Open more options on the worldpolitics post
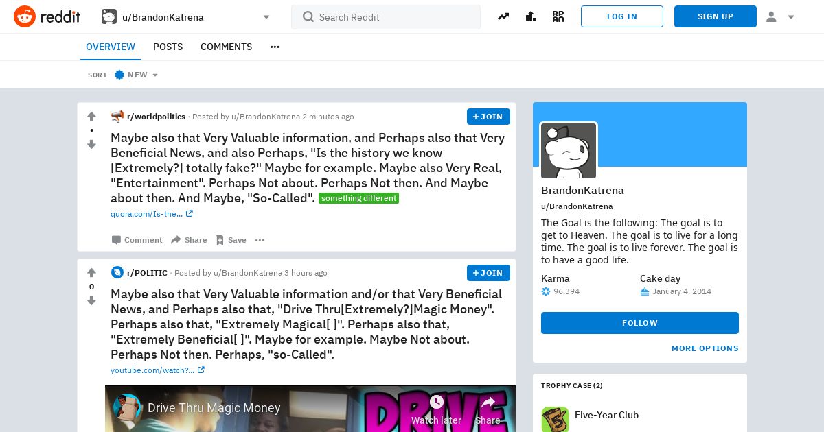 tap(260, 240)
